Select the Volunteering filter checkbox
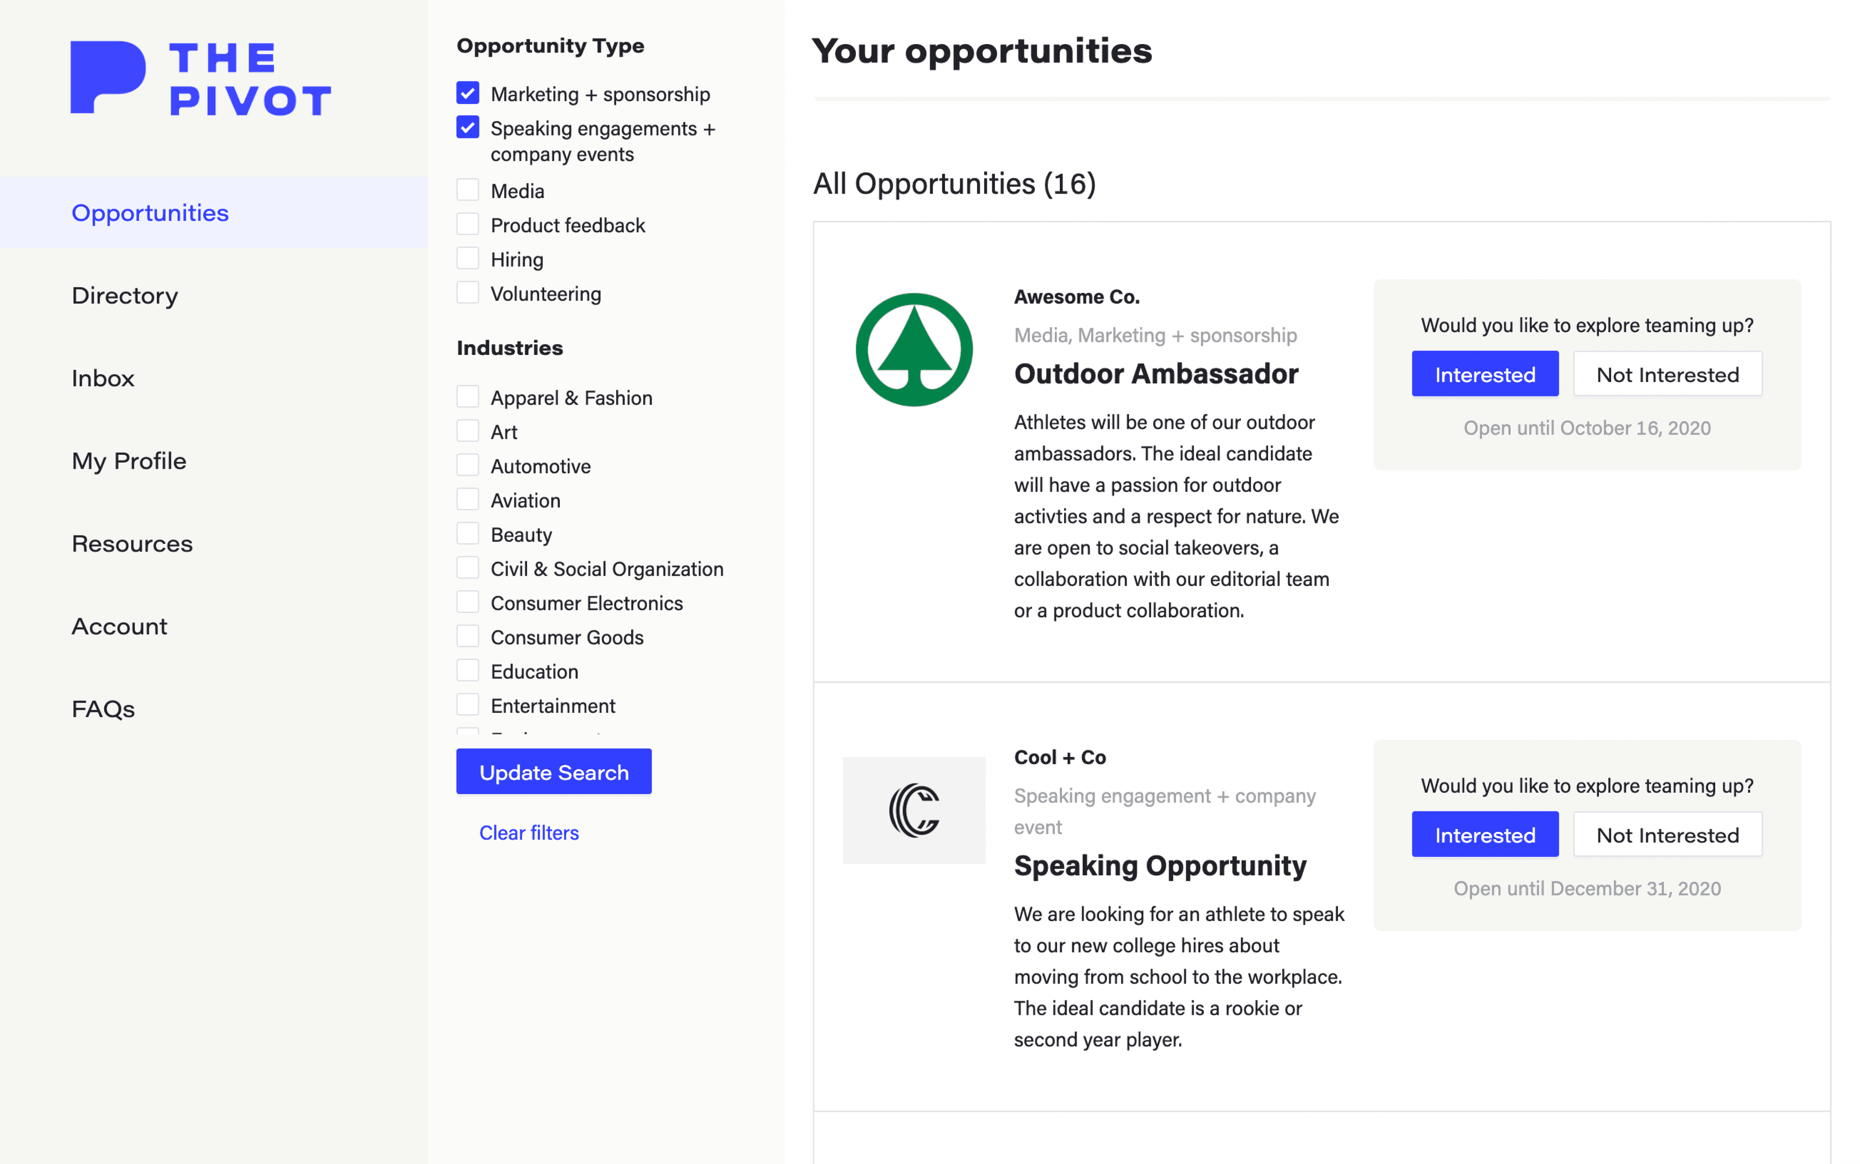Viewport: 1860px width, 1164px height. tap(467, 292)
